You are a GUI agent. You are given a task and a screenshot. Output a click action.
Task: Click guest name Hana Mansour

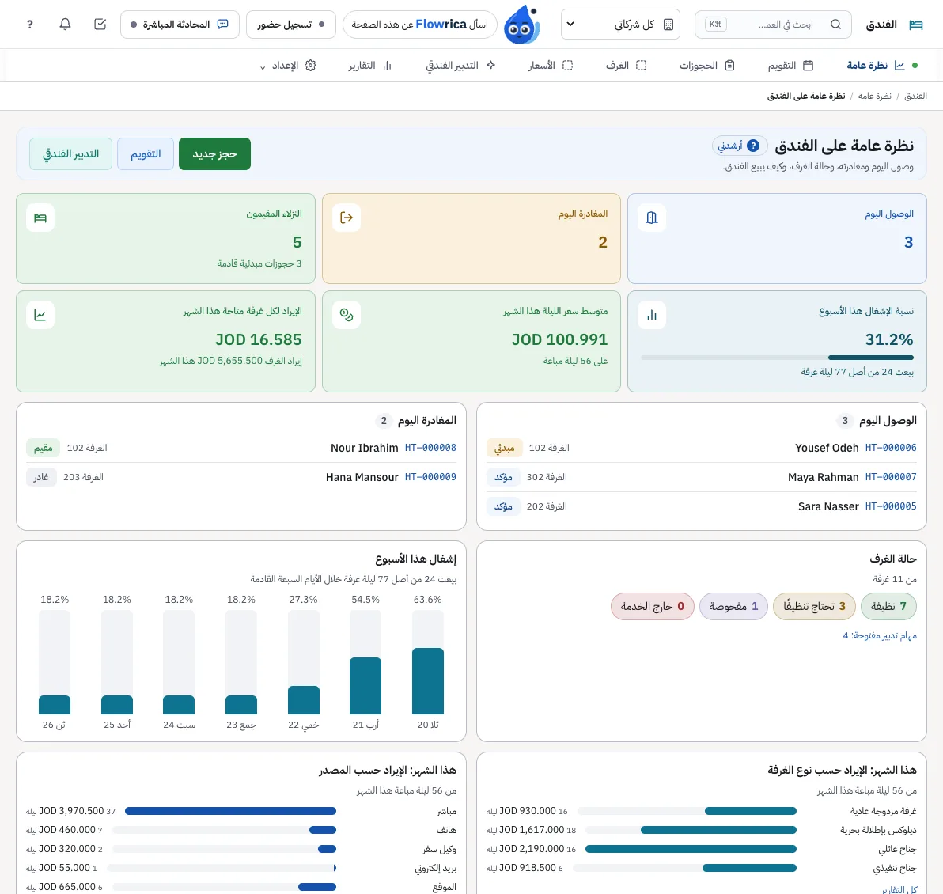(362, 477)
